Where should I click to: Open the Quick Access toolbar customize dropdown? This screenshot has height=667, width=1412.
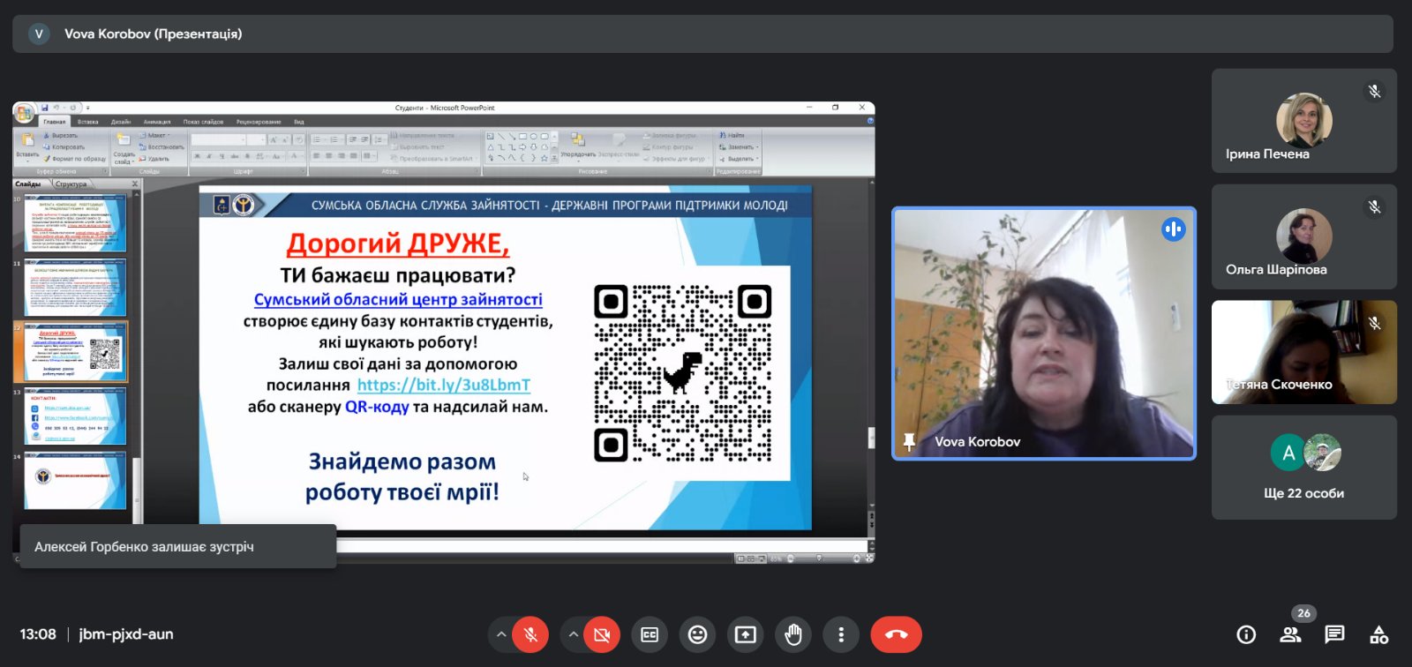point(87,108)
